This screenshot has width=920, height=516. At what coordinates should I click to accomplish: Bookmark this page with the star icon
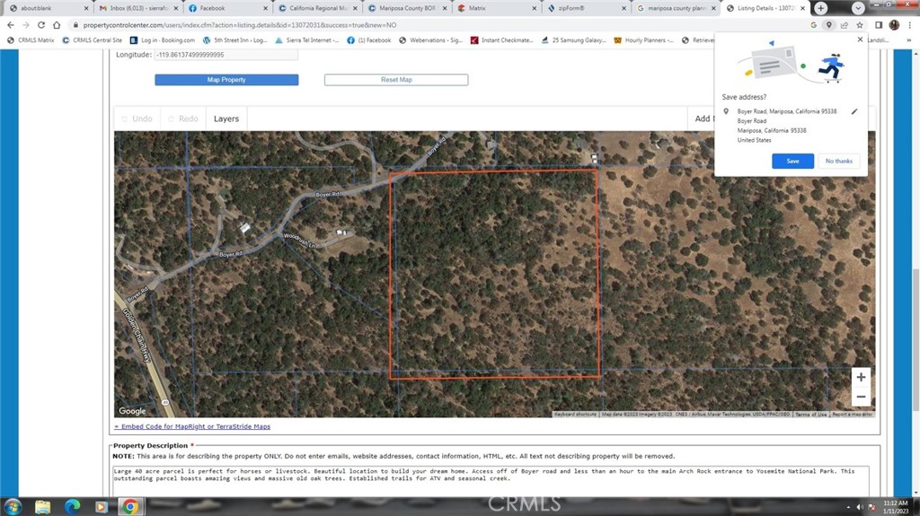coord(860,25)
